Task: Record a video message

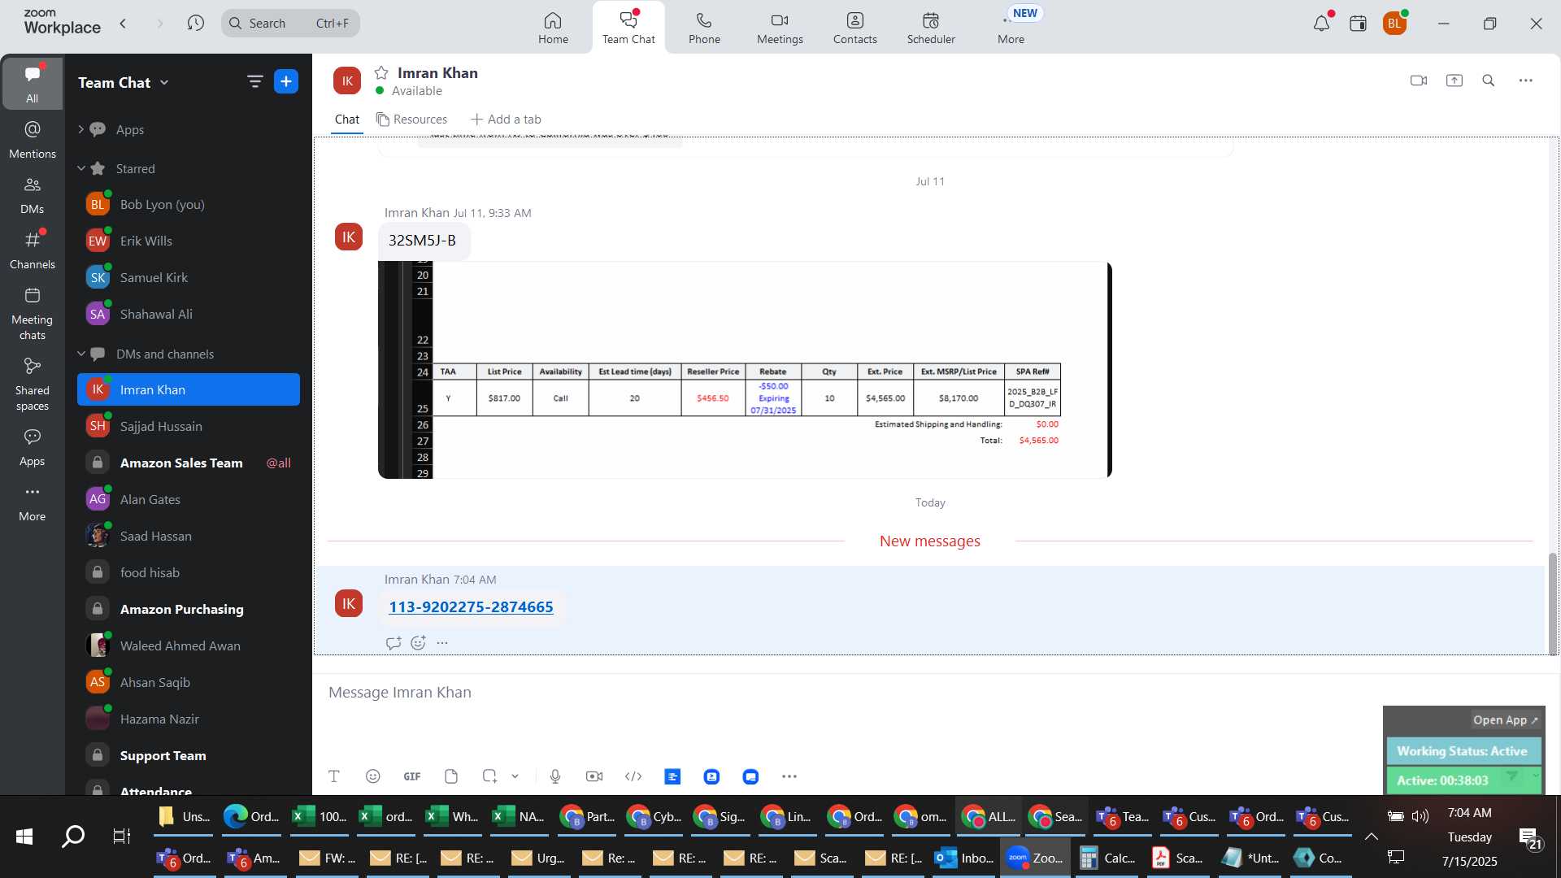Action: (x=594, y=776)
